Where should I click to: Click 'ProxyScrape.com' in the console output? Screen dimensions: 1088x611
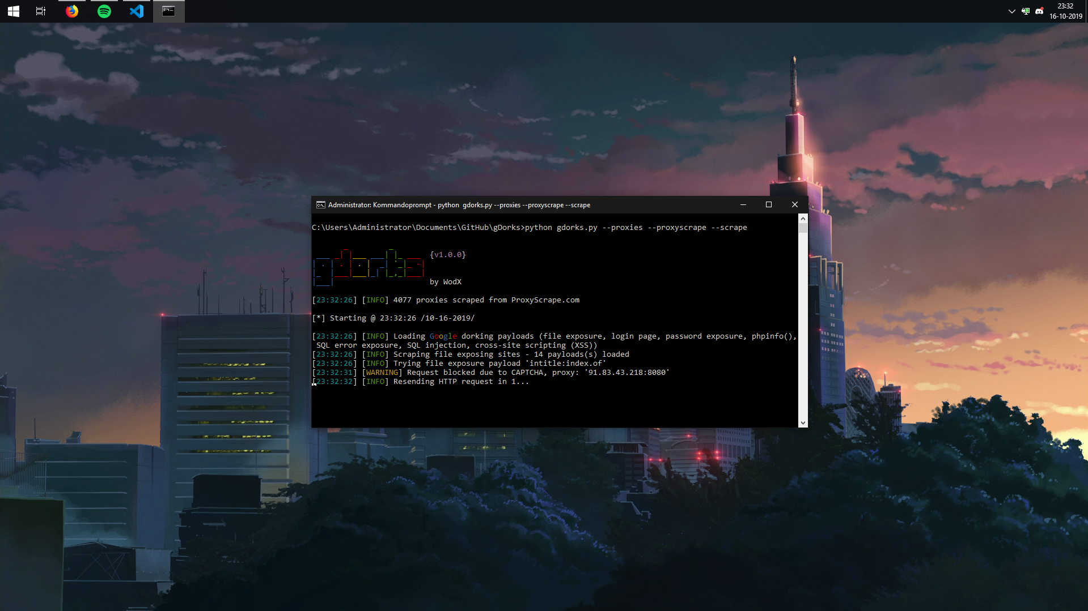pyautogui.click(x=545, y=300)
